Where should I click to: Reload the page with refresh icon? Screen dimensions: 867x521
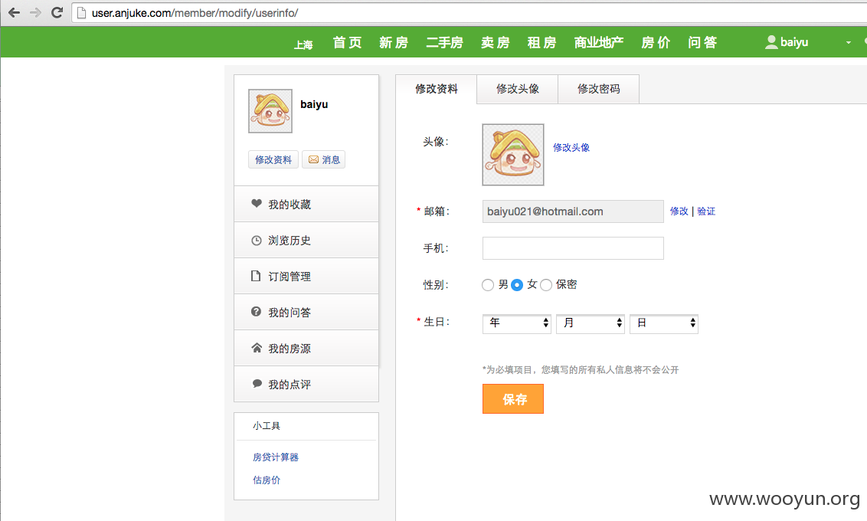pyautogui.click(x=57, y=13)
